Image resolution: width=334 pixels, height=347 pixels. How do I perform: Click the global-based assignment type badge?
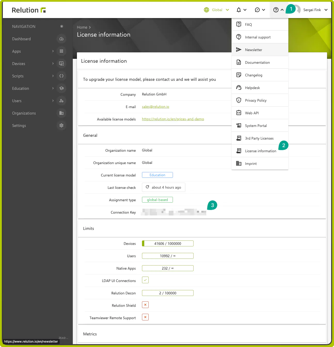pyautogui.click(x=157, y=200)
